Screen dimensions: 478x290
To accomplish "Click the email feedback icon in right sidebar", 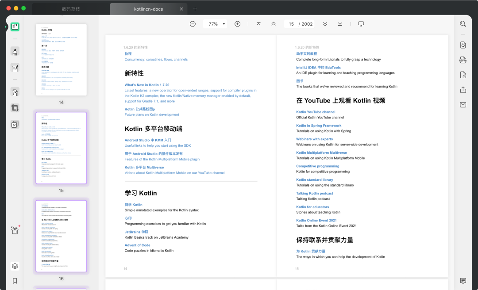I will (x=463, y=105).
